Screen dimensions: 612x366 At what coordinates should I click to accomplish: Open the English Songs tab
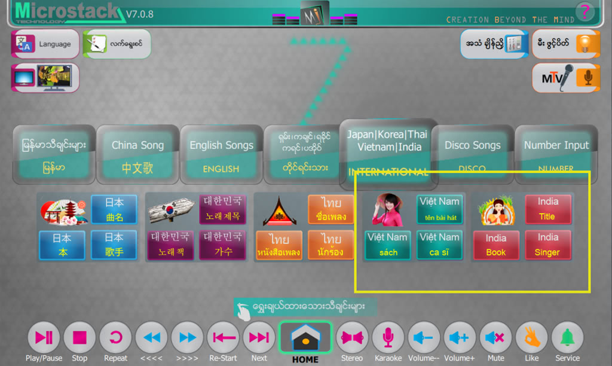click(221, 154)
